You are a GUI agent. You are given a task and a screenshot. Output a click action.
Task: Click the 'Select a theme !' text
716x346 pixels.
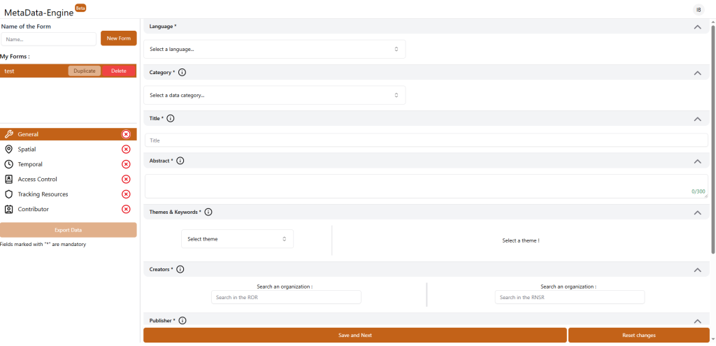pos(520,240)
